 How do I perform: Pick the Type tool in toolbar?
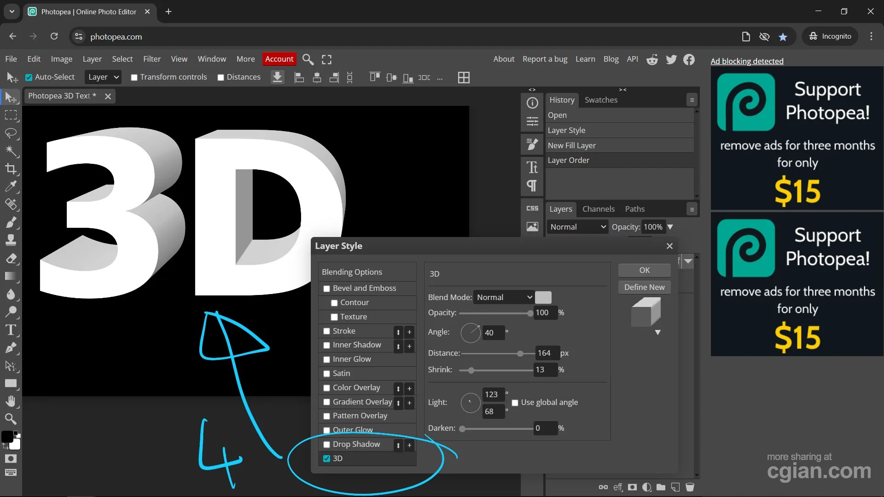11,330
